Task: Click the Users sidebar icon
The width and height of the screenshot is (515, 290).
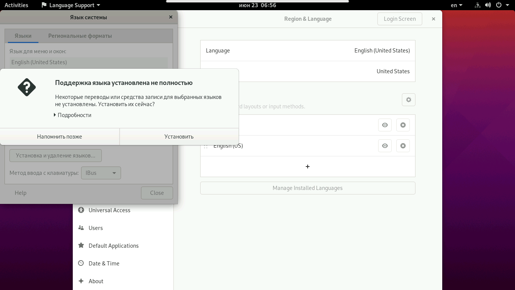Action: (x=81, y=228)
